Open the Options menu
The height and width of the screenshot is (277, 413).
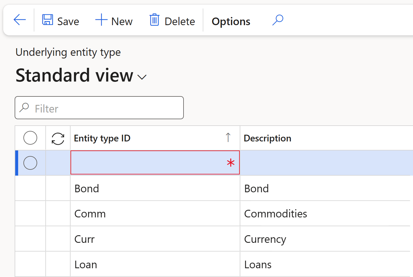point(231,21)
